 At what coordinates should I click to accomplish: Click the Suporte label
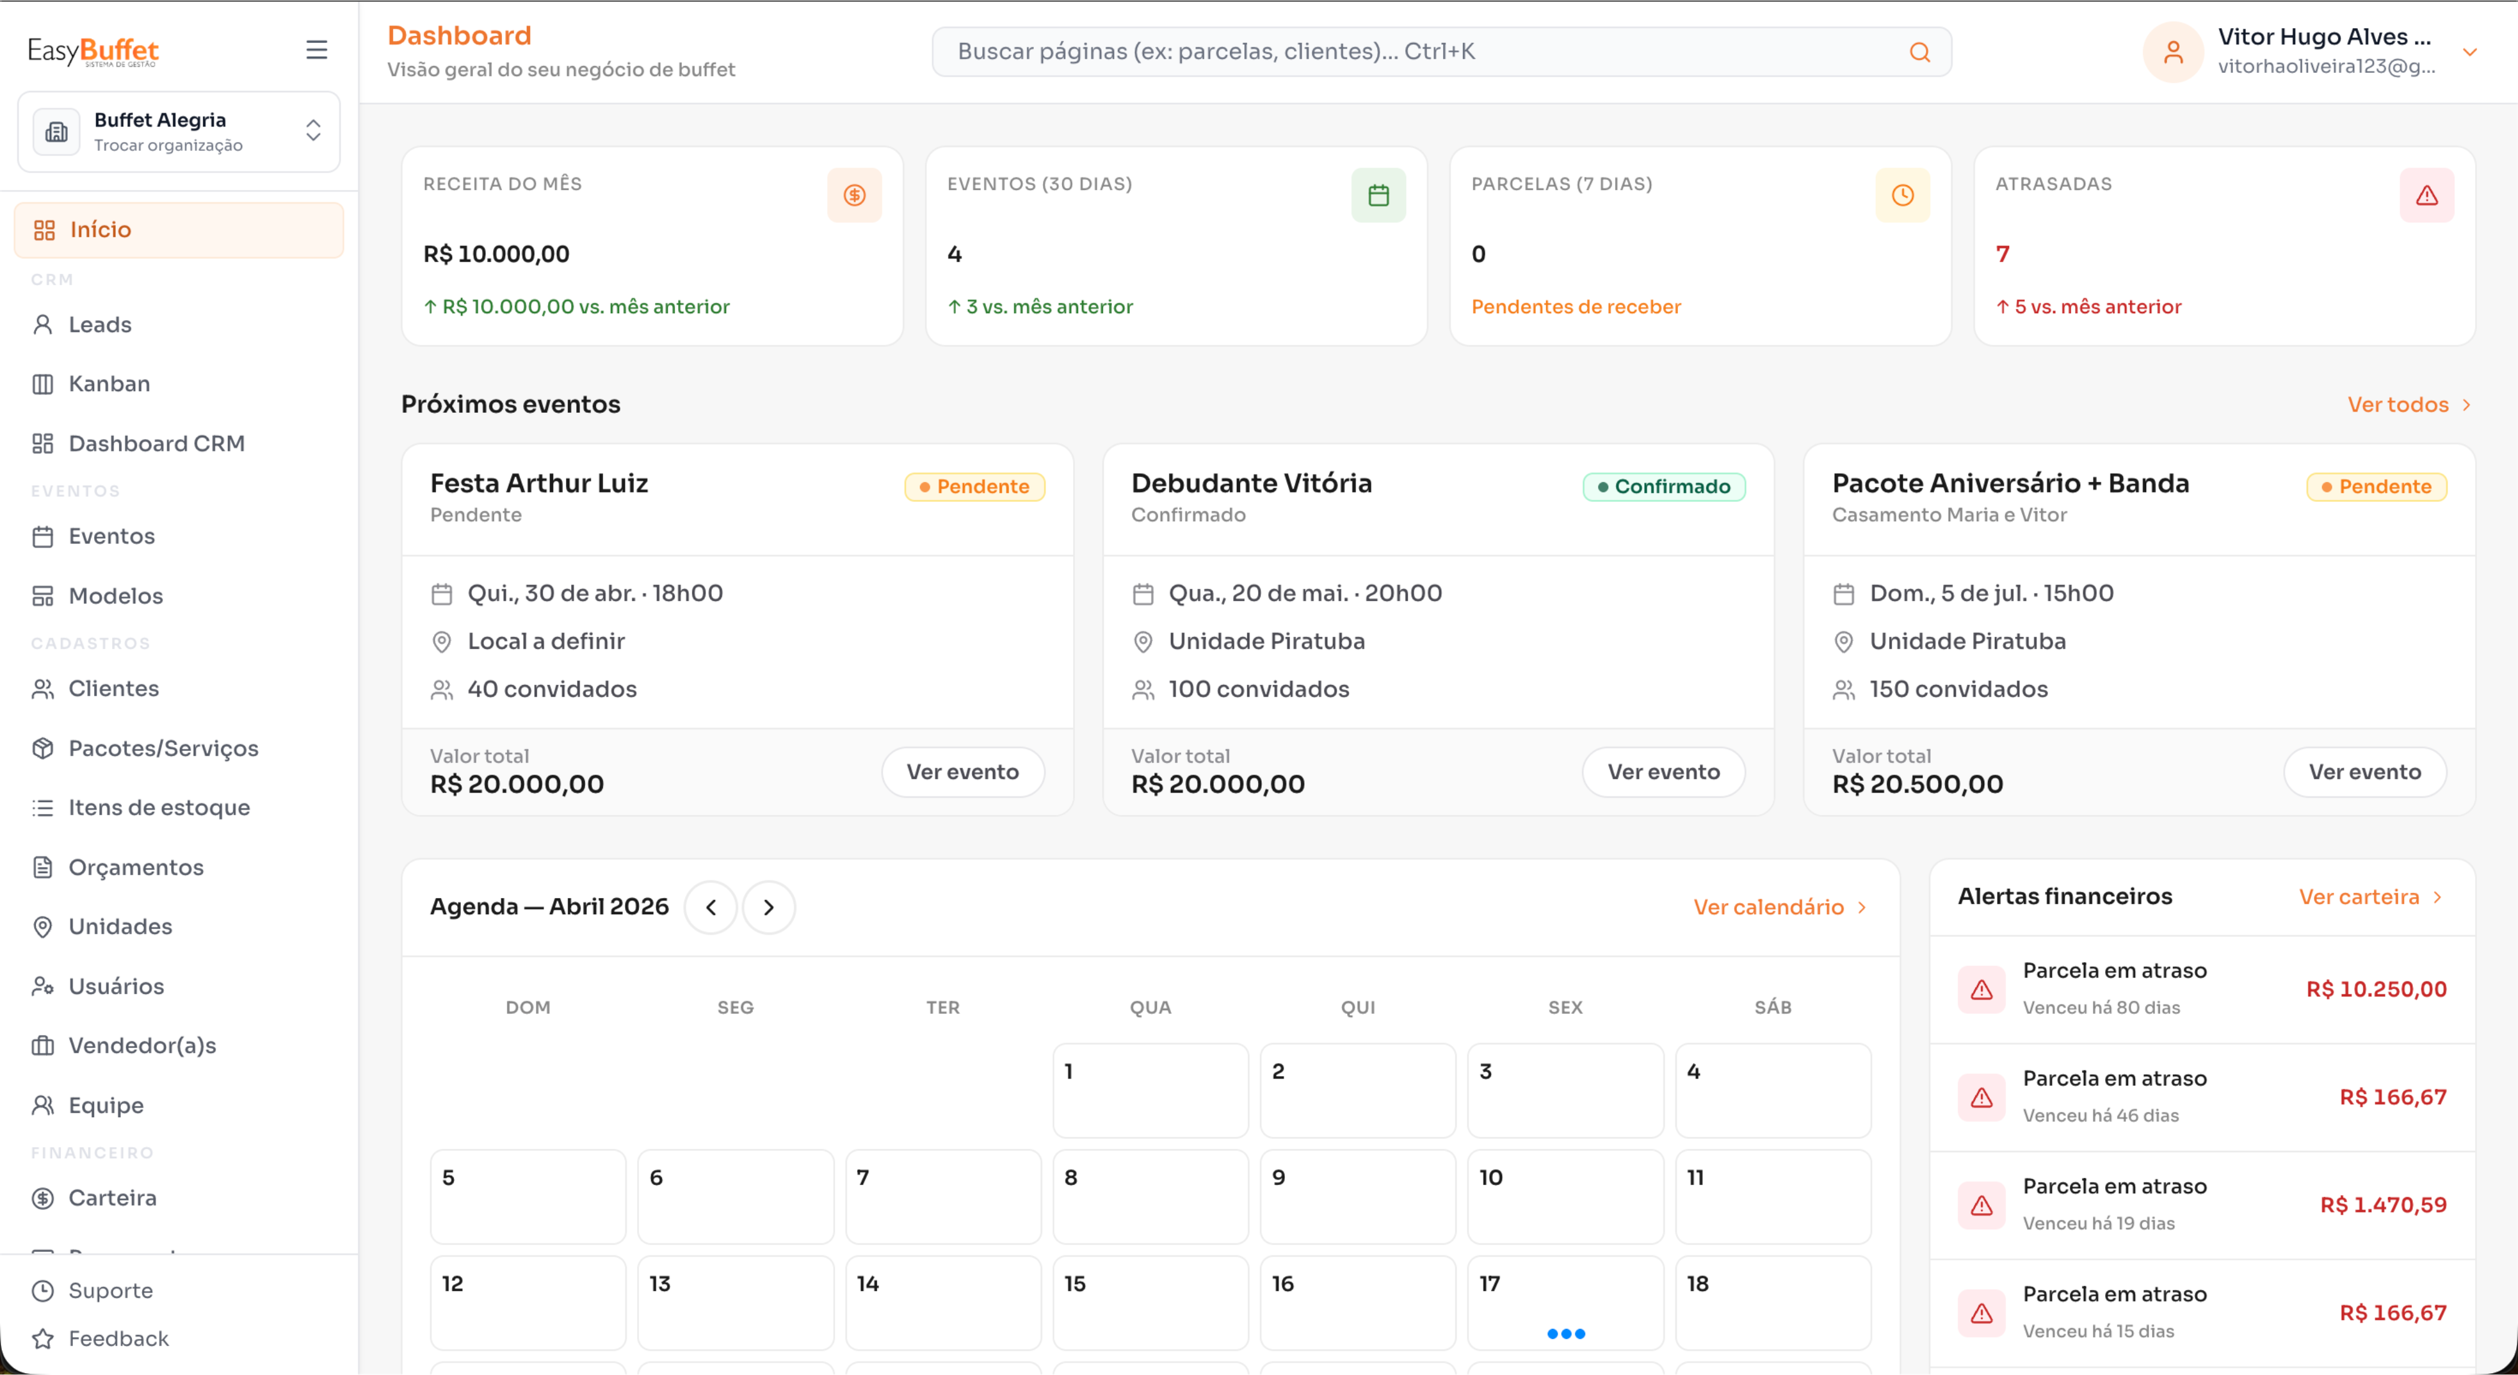point(110,1292)
